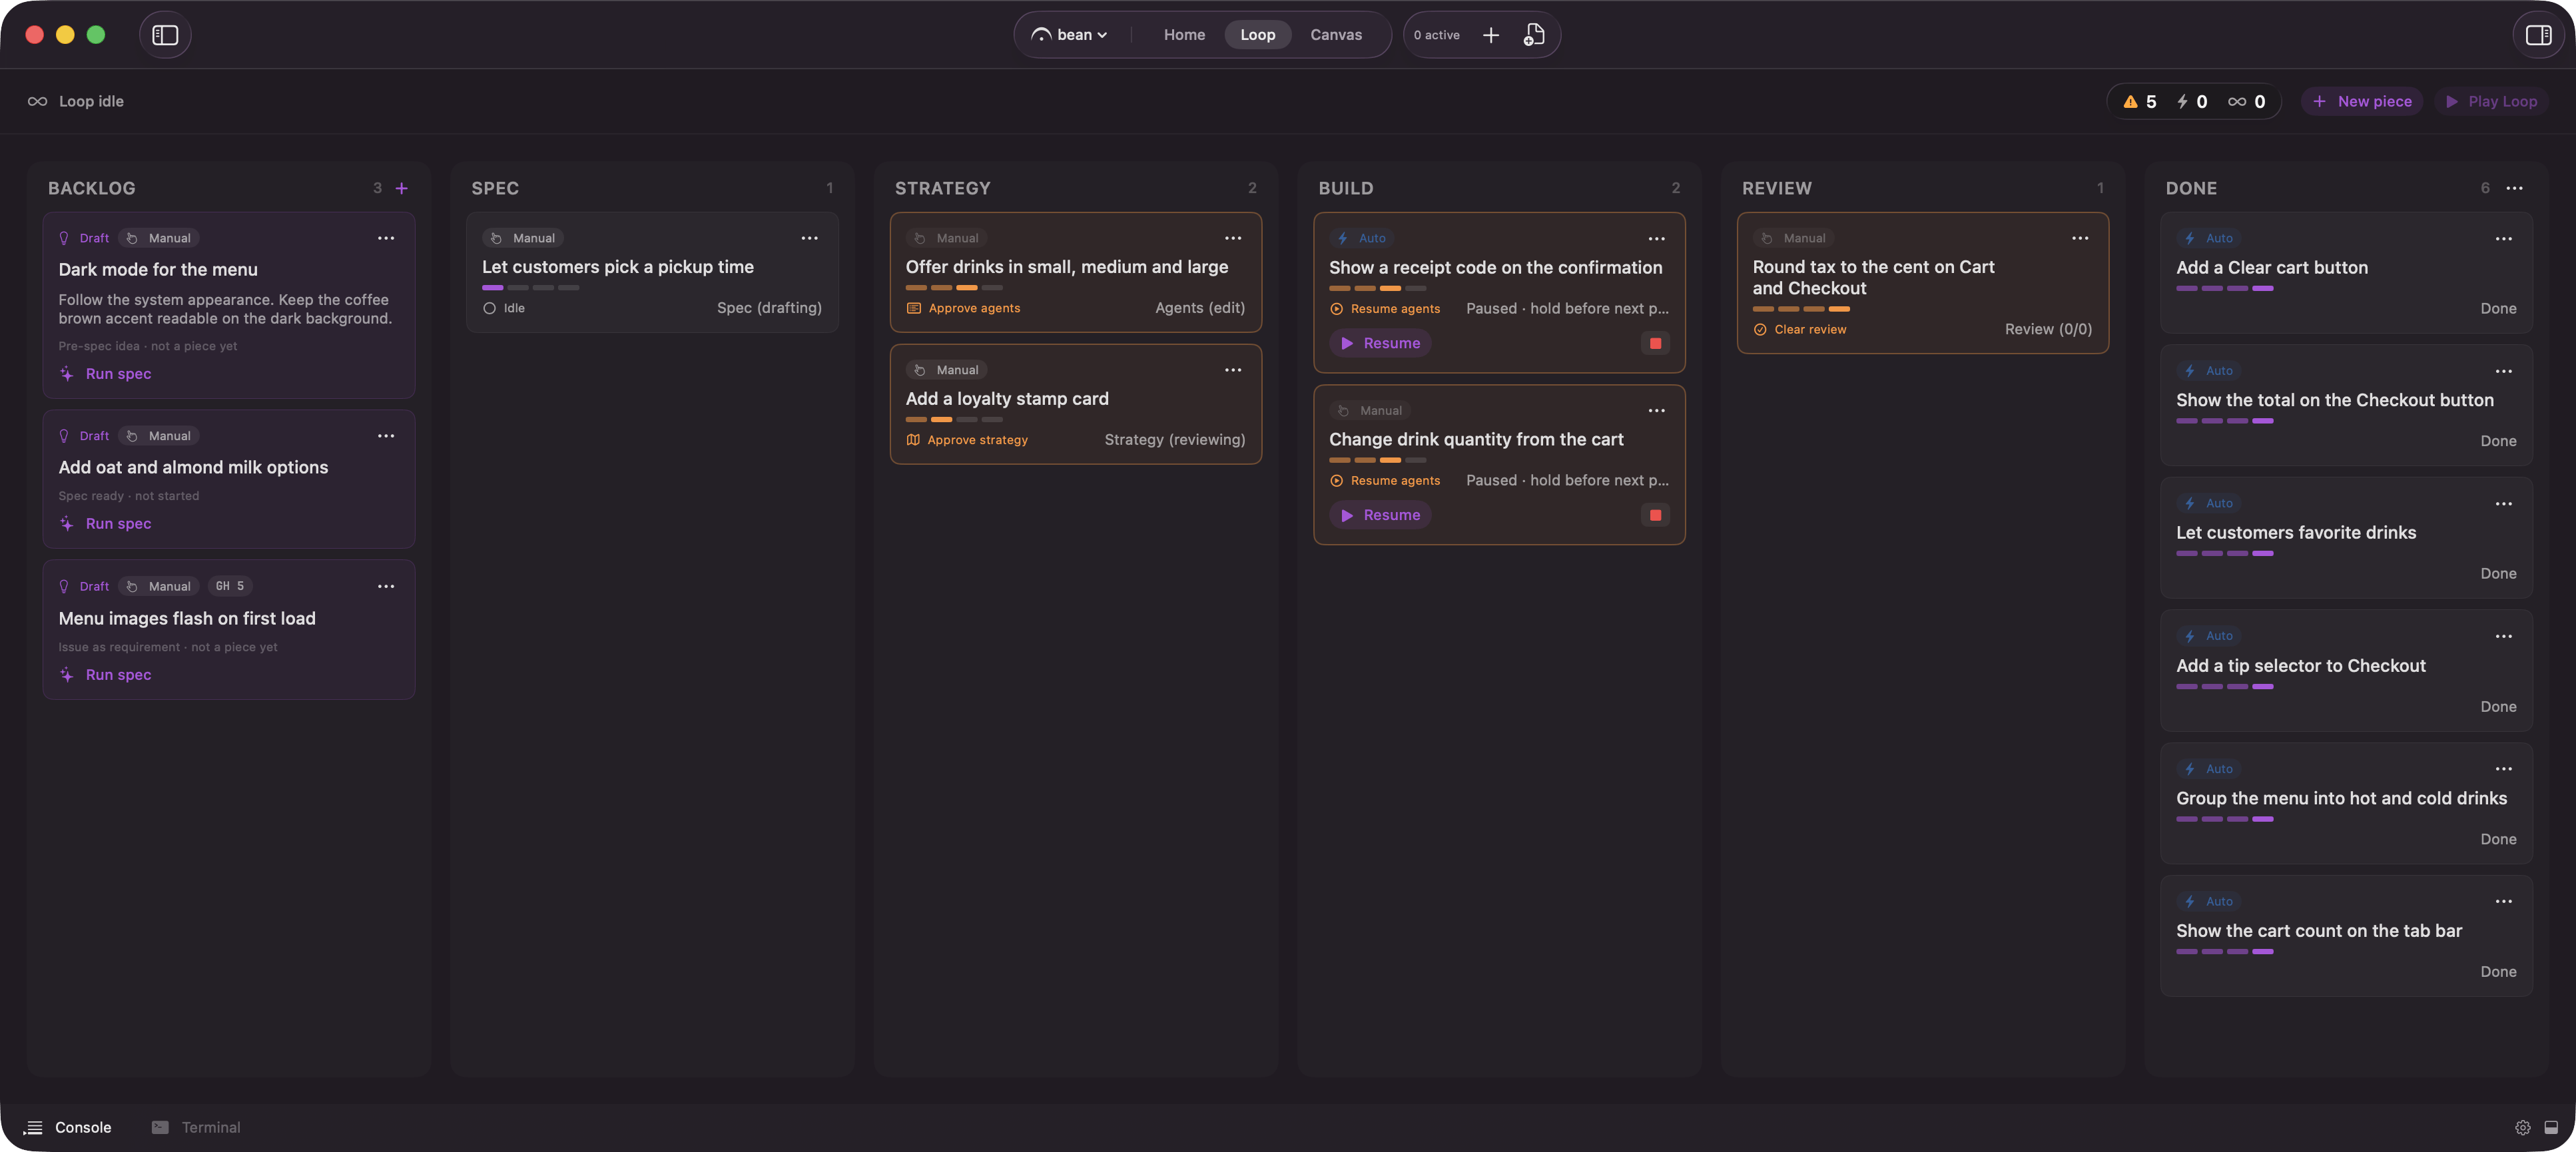This screenshot has width=2576, height=1152.
Task: Select the Loop tab
Action: click(1257, 35)
